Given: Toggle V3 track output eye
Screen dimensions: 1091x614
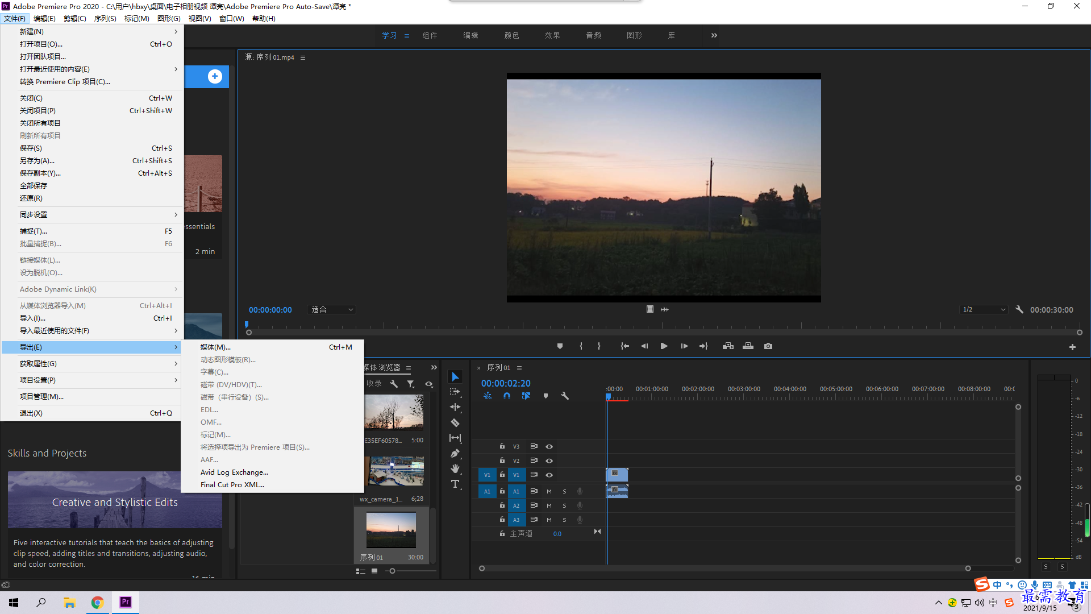Looking at the screenshot, I should pos(549,446).
